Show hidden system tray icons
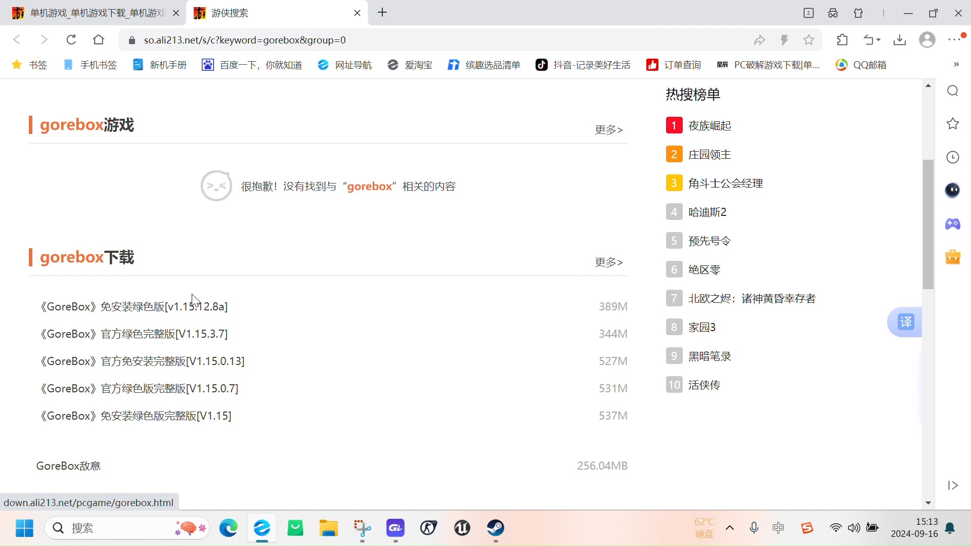 click(x=730, y=528)
